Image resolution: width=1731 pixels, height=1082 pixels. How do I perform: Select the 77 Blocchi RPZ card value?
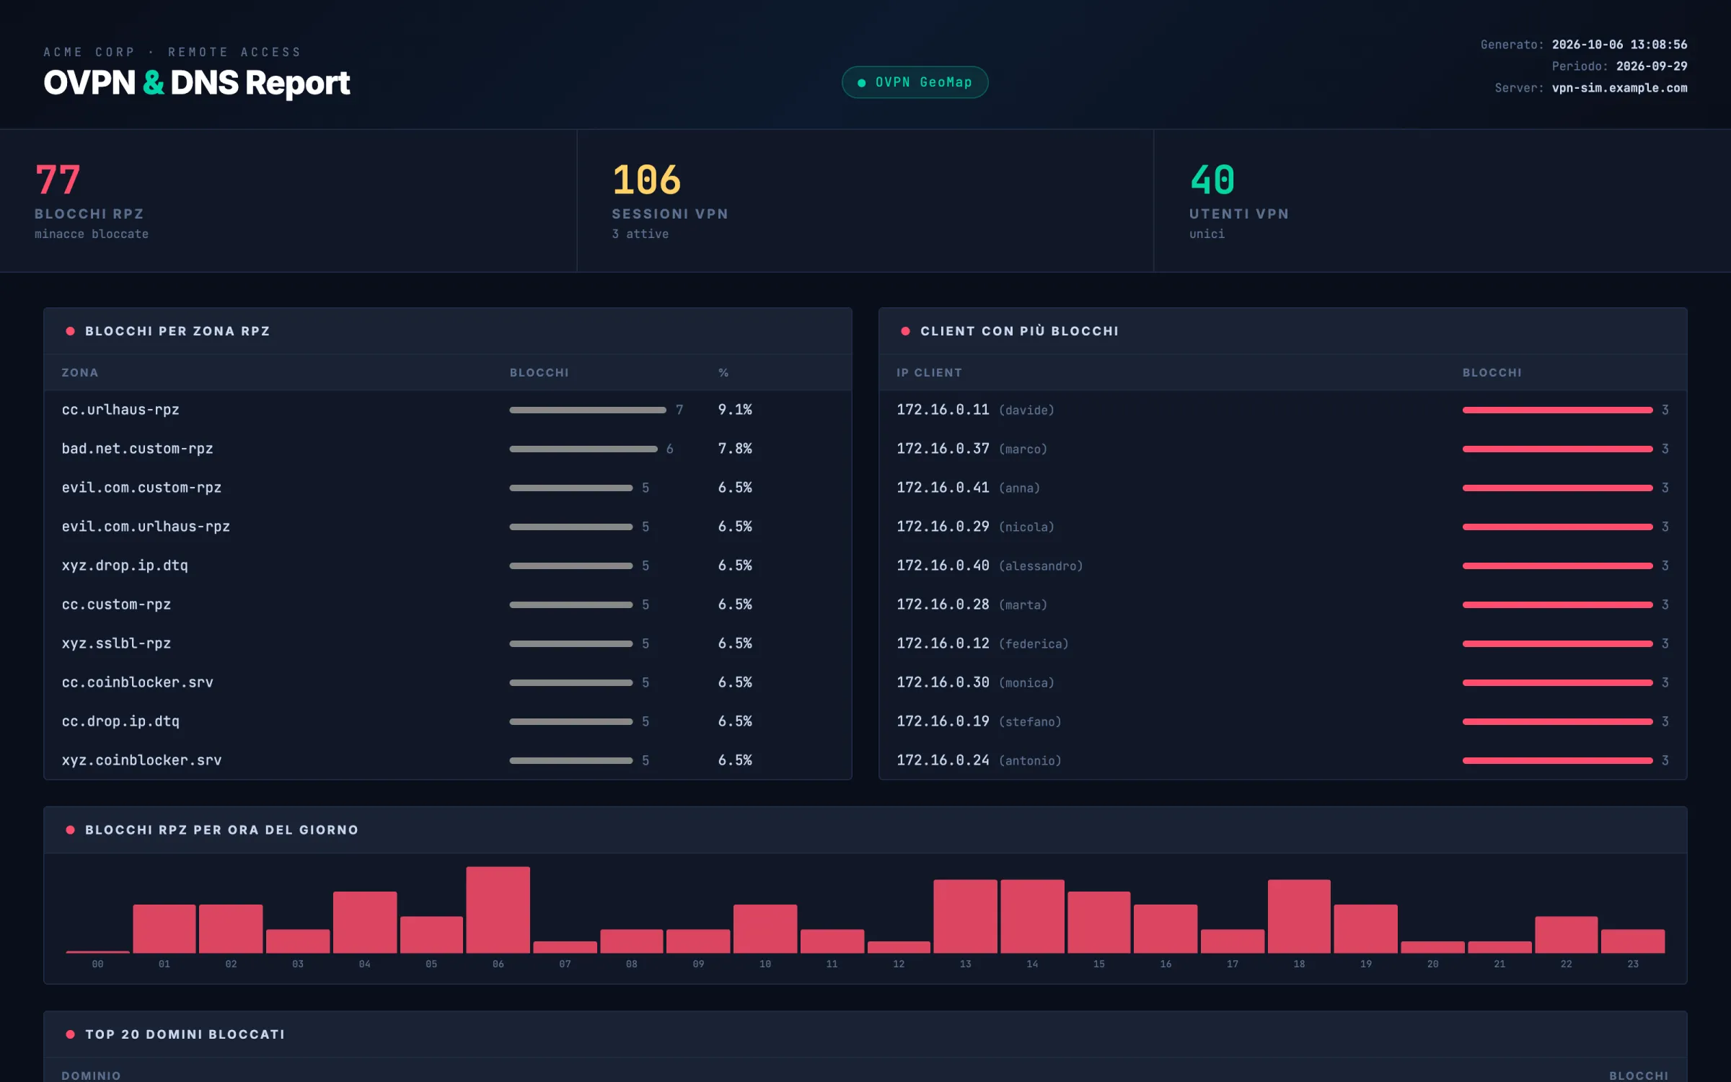pos(58,180)
